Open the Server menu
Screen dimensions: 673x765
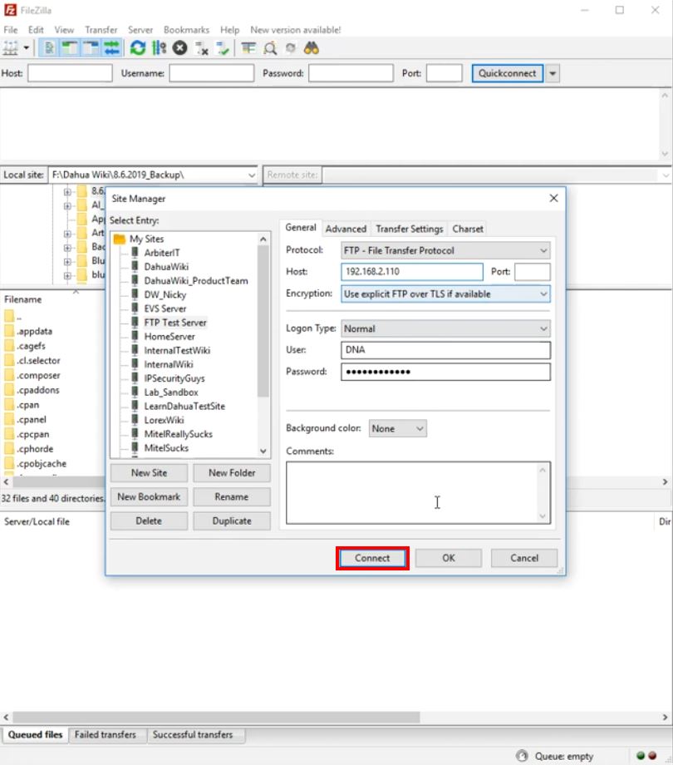[140, 30]
